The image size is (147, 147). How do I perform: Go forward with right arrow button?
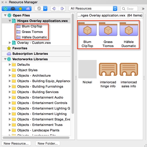(x=62, y=9)
